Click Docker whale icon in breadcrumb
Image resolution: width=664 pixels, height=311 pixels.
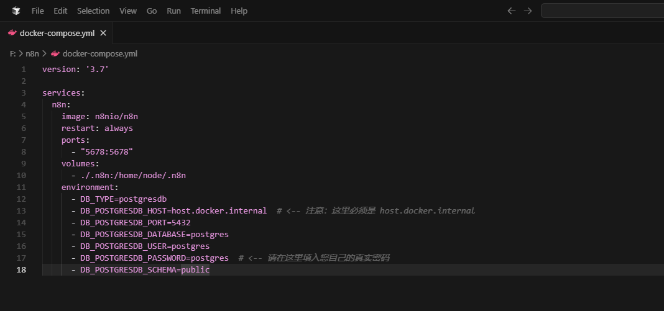click(x=55, y=53)
